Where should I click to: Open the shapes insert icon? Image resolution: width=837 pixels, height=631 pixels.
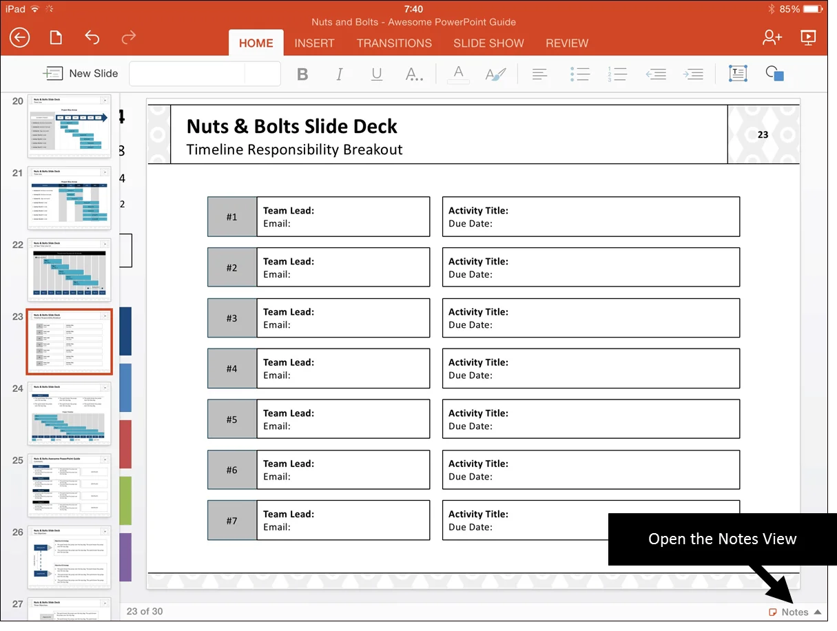[x=775, y=74]
